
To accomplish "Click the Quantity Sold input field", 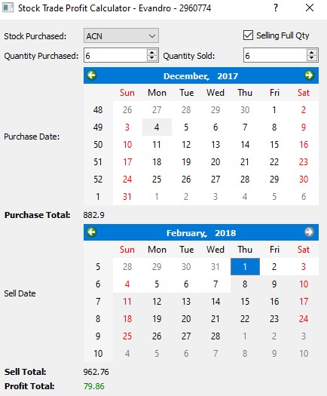I will [275, 55].
